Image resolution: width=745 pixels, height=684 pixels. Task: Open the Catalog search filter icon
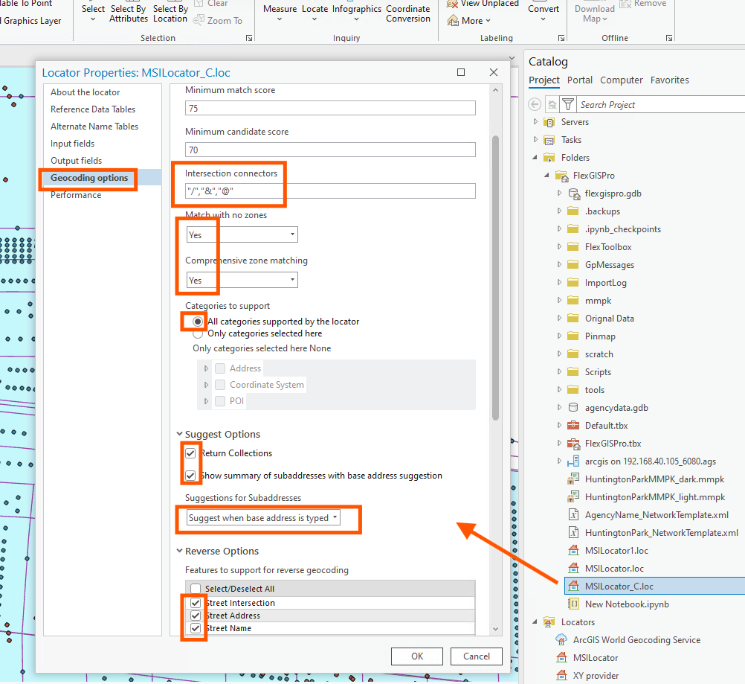click(568, 104)
